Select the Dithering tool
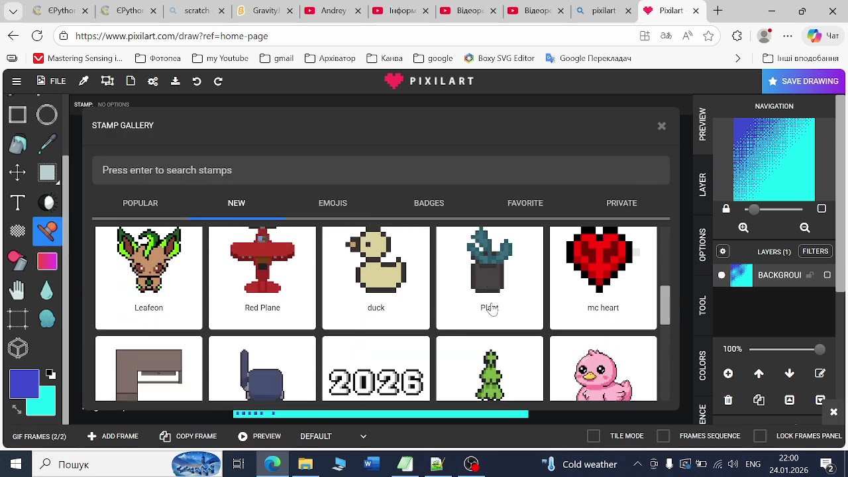Screen dimensions: 848x477 (x=17, y=231)
